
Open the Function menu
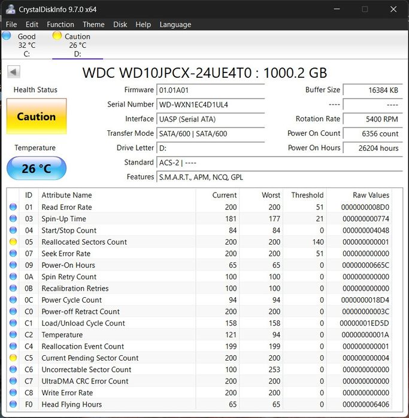[60, 25]
